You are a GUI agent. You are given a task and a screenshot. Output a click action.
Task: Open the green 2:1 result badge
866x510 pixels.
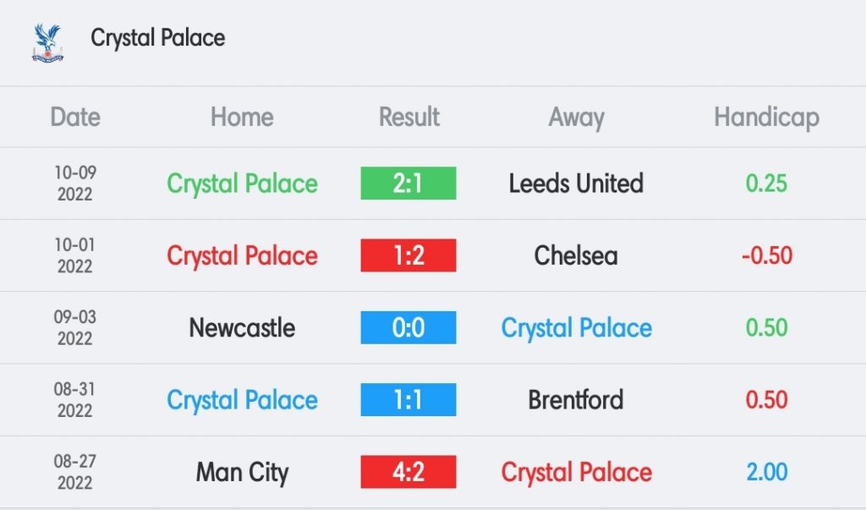pyautogui.click(x=408, y=183)
